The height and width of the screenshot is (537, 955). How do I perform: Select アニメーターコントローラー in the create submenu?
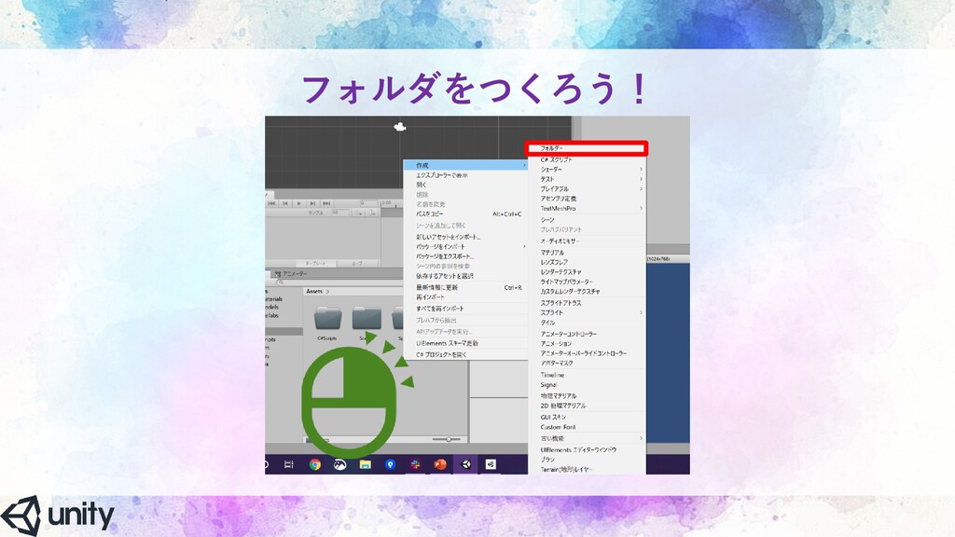click(587, 334)
